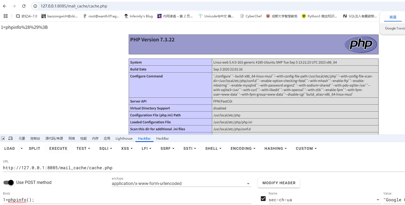Click the PHP logo image
405x205 pixels.
coord(361,44)
